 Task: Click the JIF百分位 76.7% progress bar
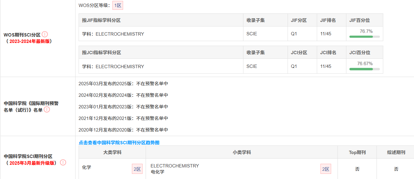pos(364,37)
